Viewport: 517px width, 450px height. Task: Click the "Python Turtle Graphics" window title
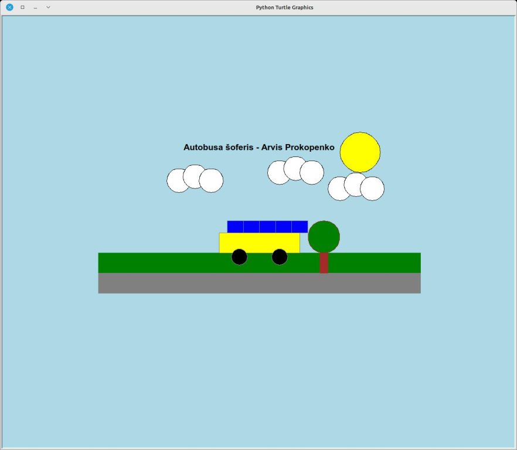point(284,7)
